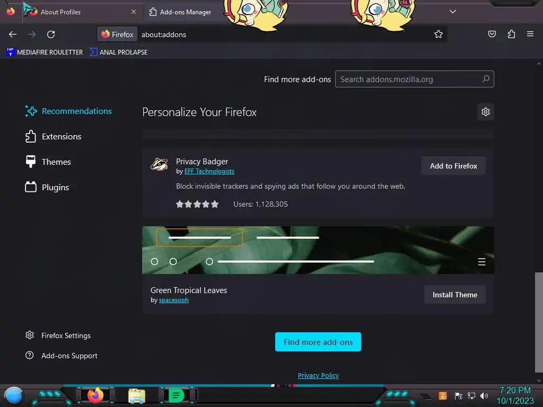The image size is (543, 407).
Task: Click the scrollbar up arrow
Action: tap(539, 64)
